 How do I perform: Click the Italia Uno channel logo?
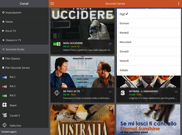5,125
